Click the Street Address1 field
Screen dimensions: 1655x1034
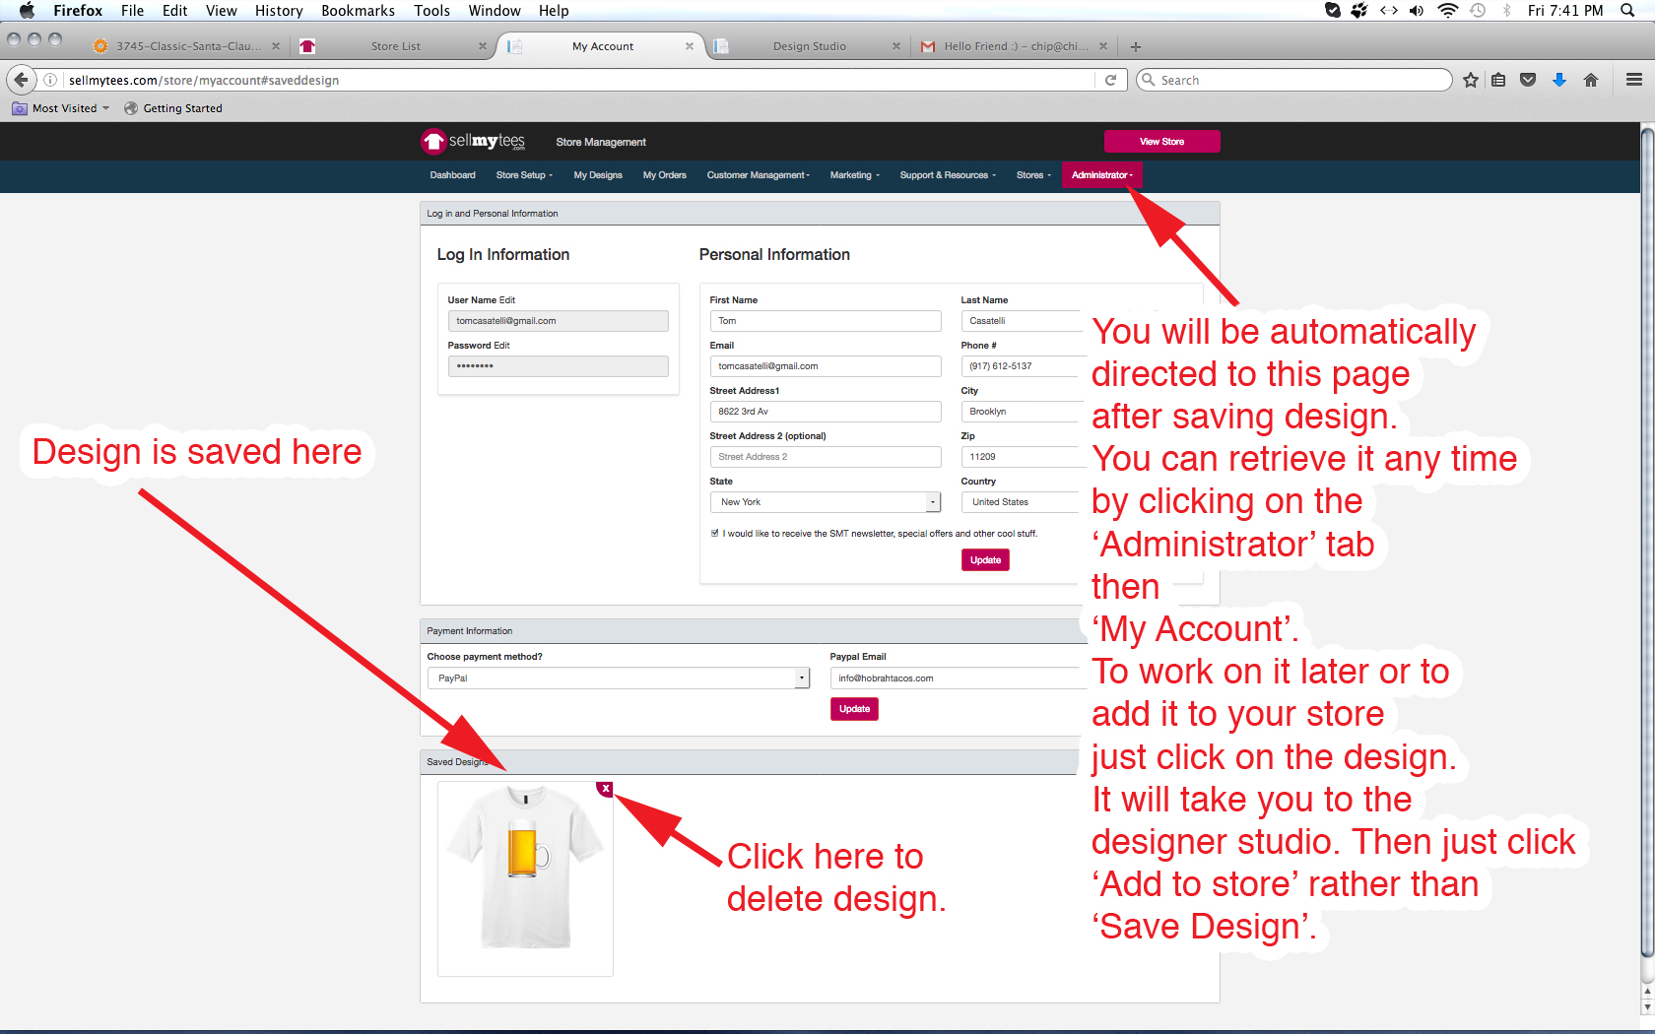(826, 412)
